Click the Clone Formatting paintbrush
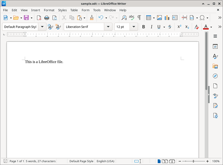Screen dimensions: 223x165 click(92, 18)
